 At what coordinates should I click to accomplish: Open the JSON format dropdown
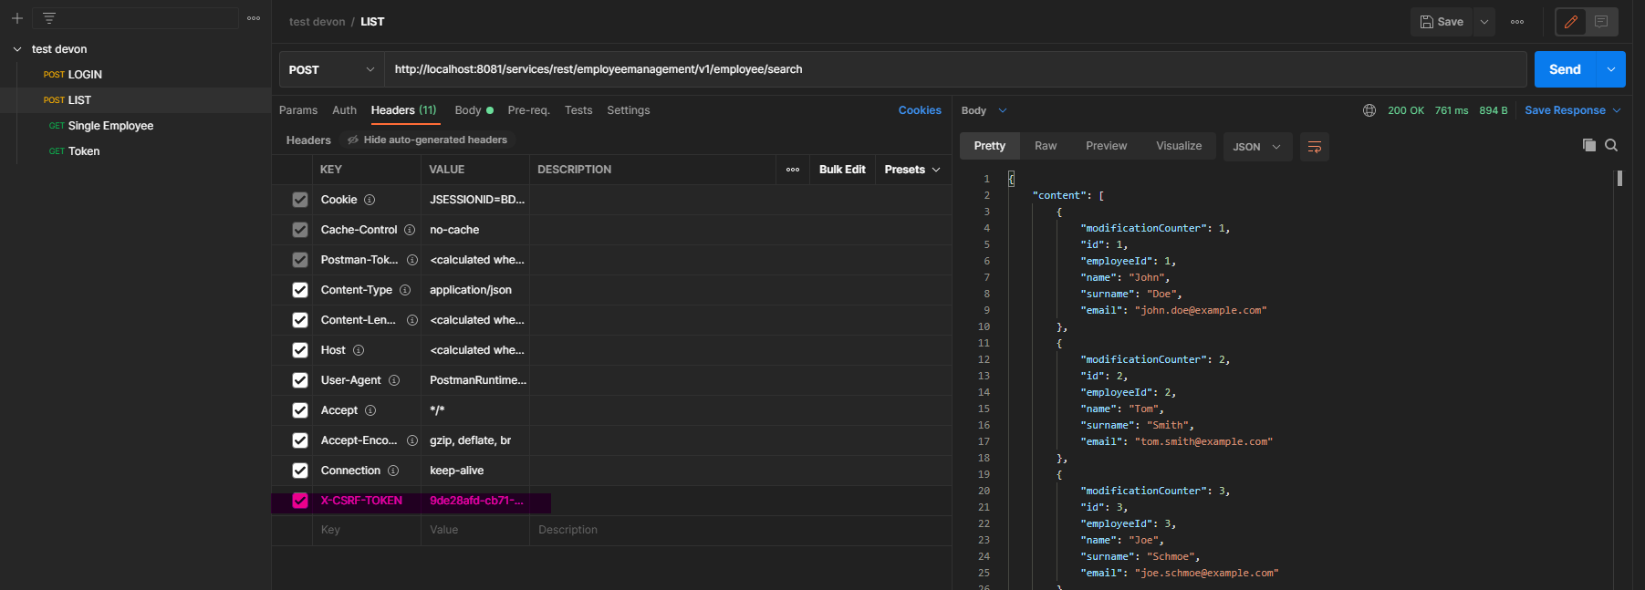(1256, 147)
